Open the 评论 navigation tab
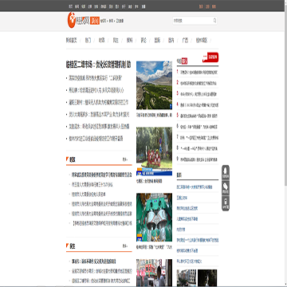Screen dimensions: 287x287 (143, 41)
